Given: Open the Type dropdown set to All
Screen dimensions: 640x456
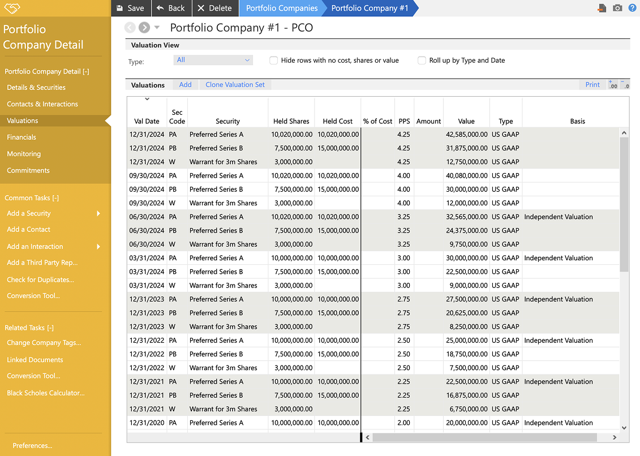Looking at the screenshot, I should 213,60.
